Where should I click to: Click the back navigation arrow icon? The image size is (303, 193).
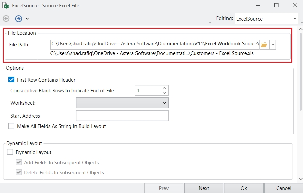click(6, 19)
